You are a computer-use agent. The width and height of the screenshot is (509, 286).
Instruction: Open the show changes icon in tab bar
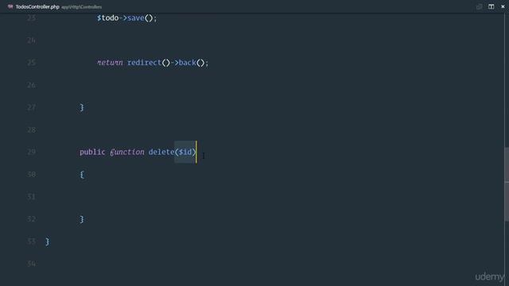479,6
